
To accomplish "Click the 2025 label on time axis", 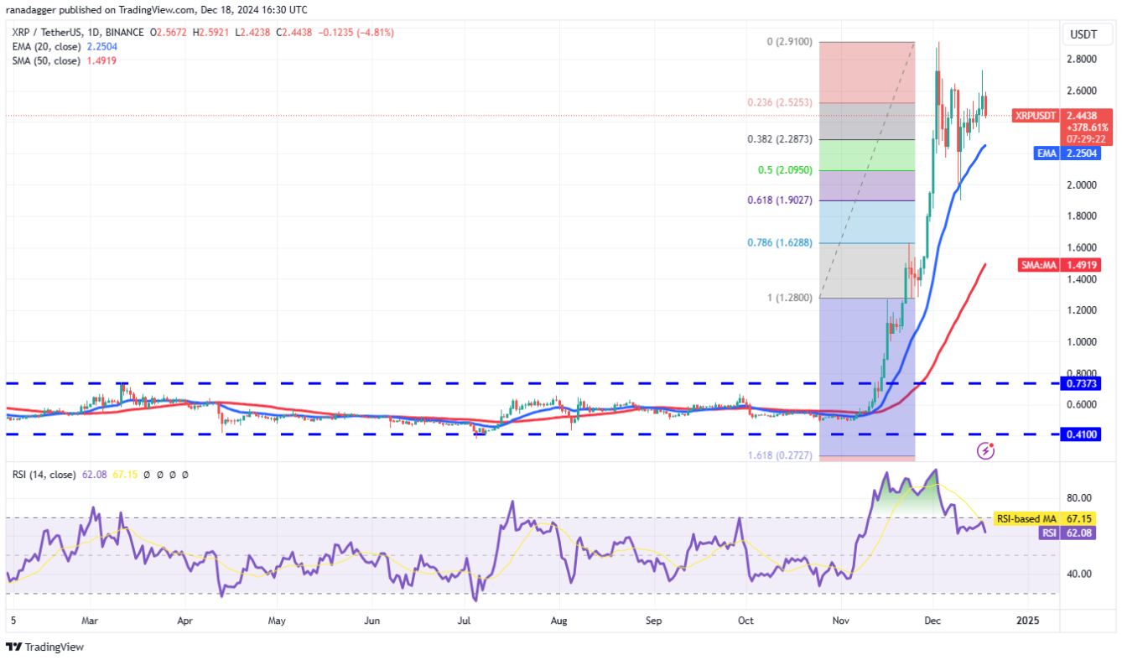I will coord(1027,621).
